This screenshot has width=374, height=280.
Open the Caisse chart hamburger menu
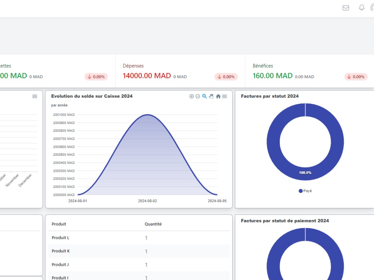click(x=224, y=96)
